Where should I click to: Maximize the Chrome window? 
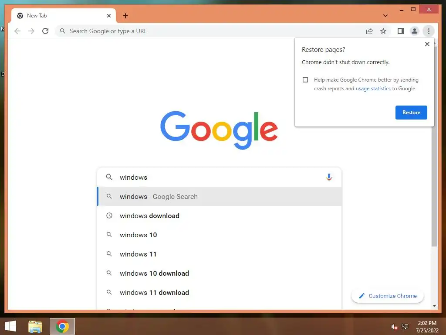[413, 10]
